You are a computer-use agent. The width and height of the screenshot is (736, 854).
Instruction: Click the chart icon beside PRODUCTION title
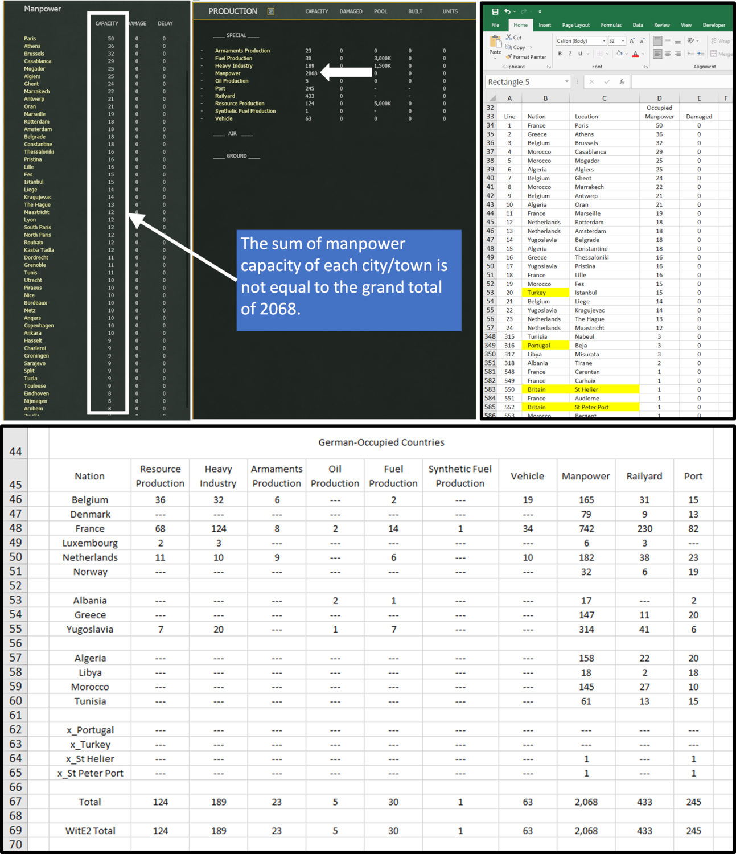(x=271, y=11)
